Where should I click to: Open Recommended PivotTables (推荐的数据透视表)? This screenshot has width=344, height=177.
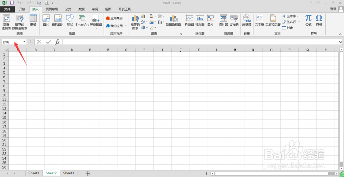(x=20, y=22)
